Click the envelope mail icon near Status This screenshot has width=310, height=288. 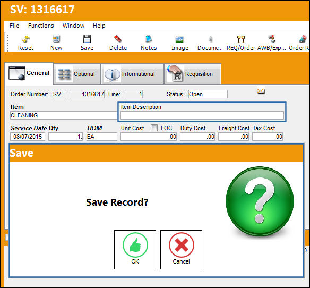261,91
